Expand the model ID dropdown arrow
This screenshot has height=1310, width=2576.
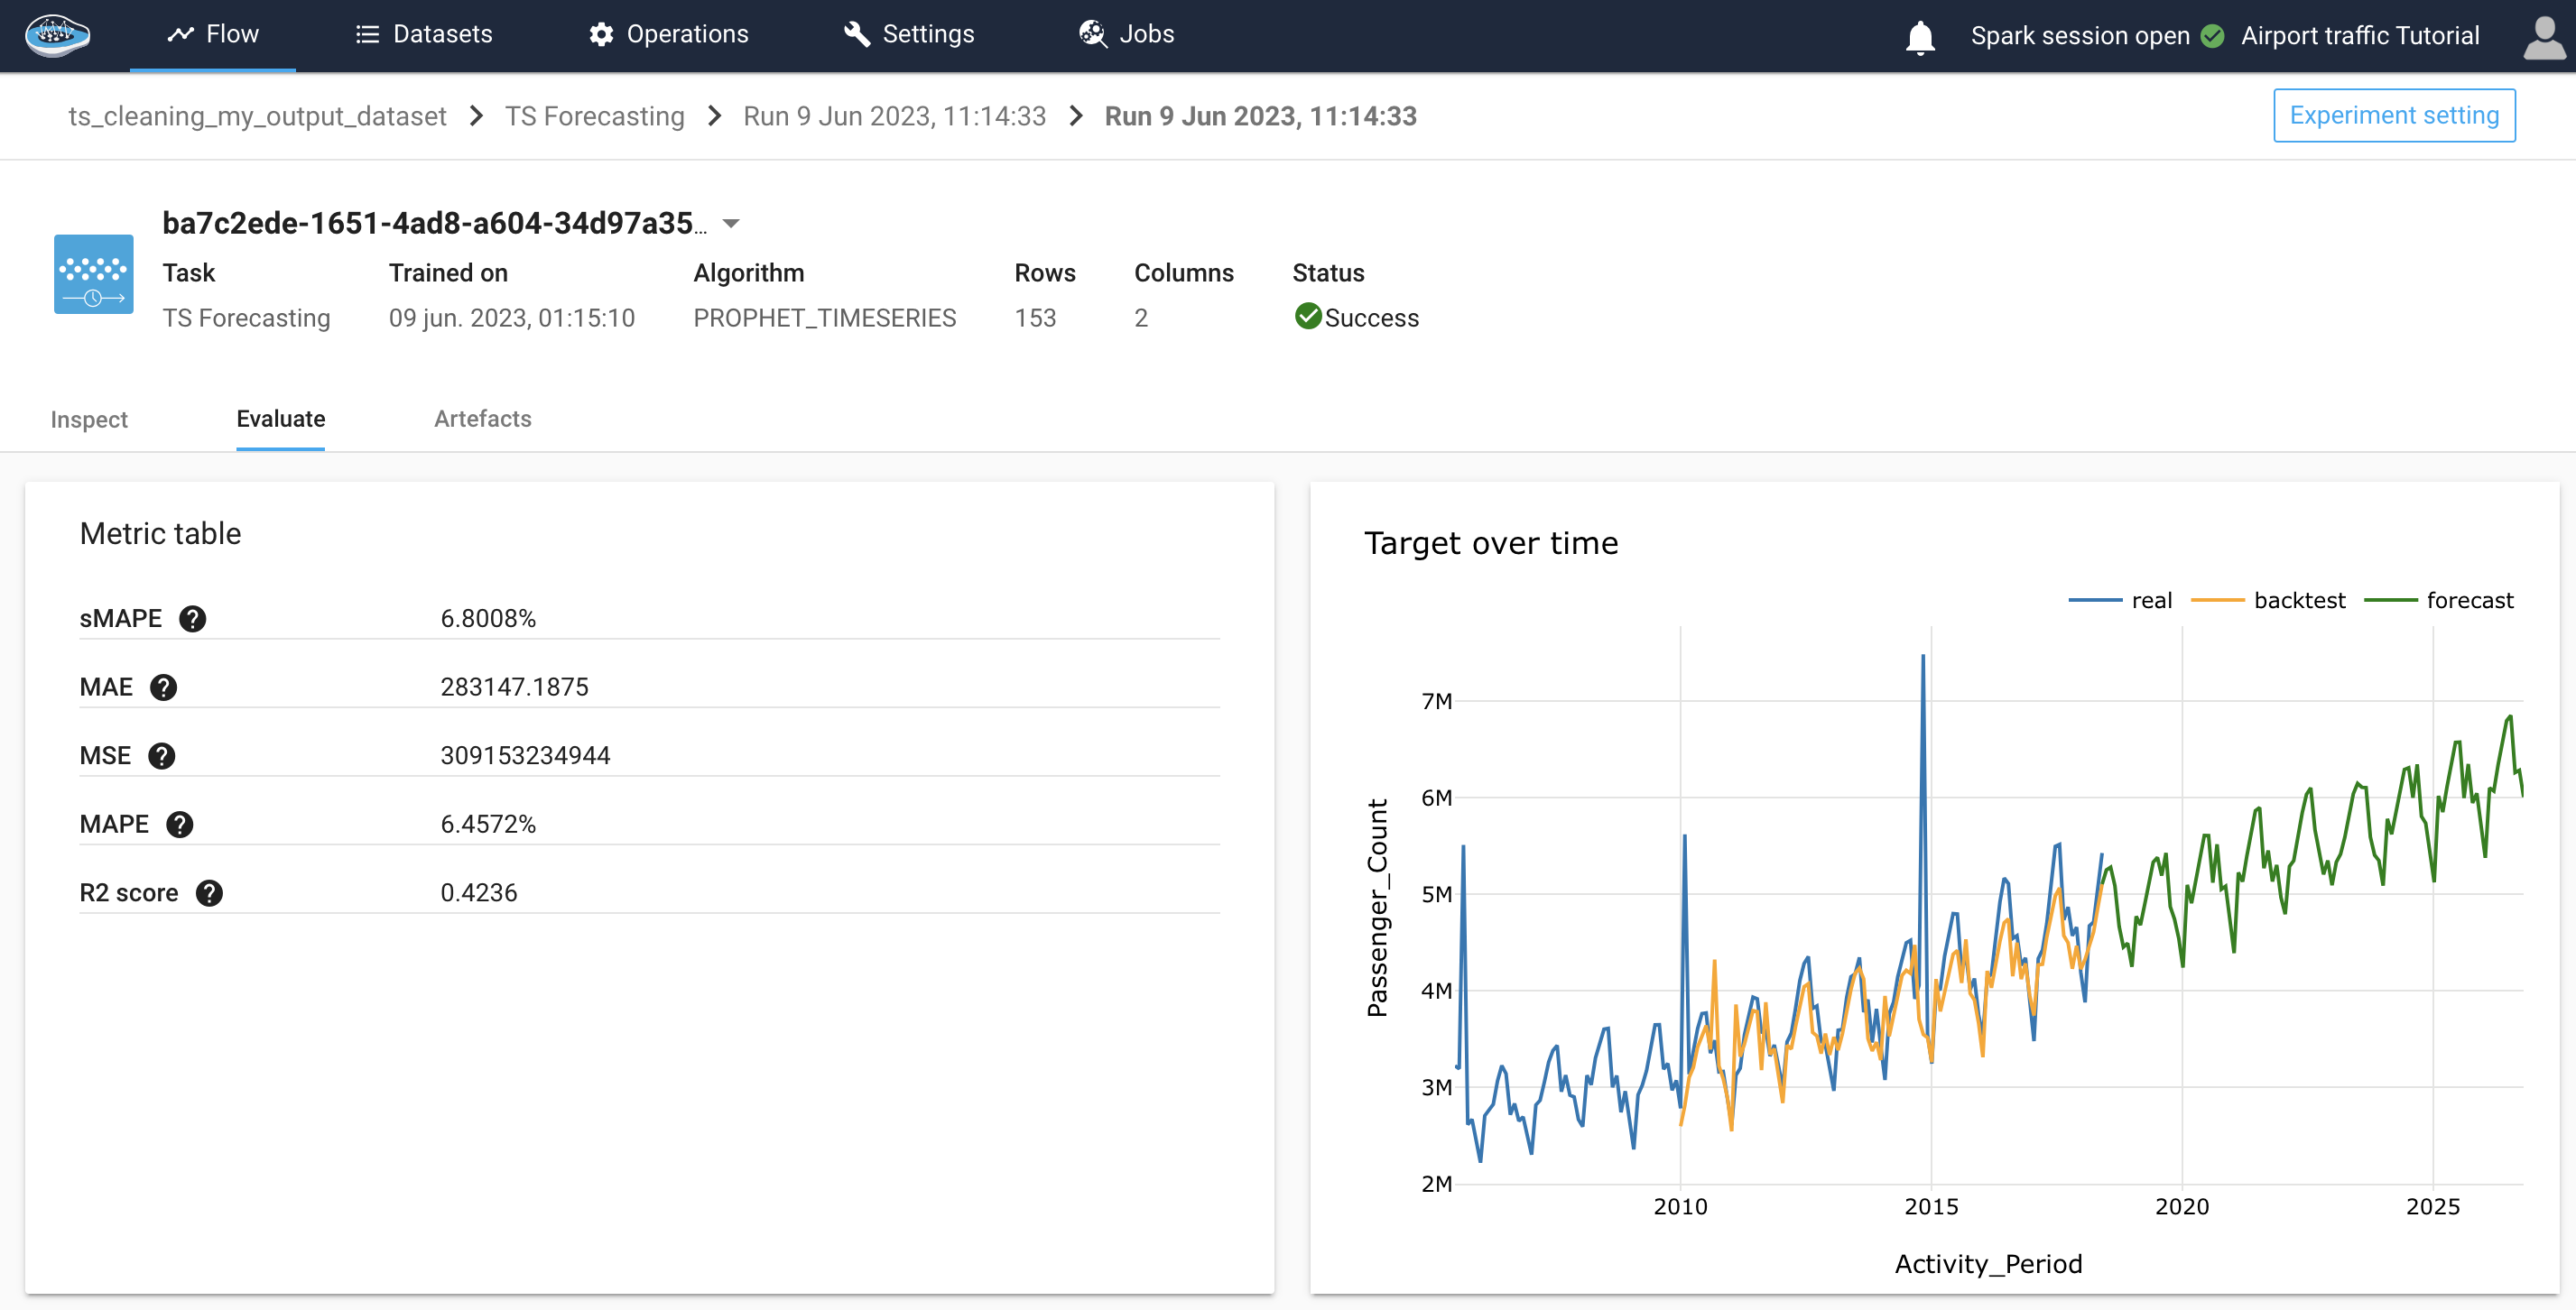(731, 224)
